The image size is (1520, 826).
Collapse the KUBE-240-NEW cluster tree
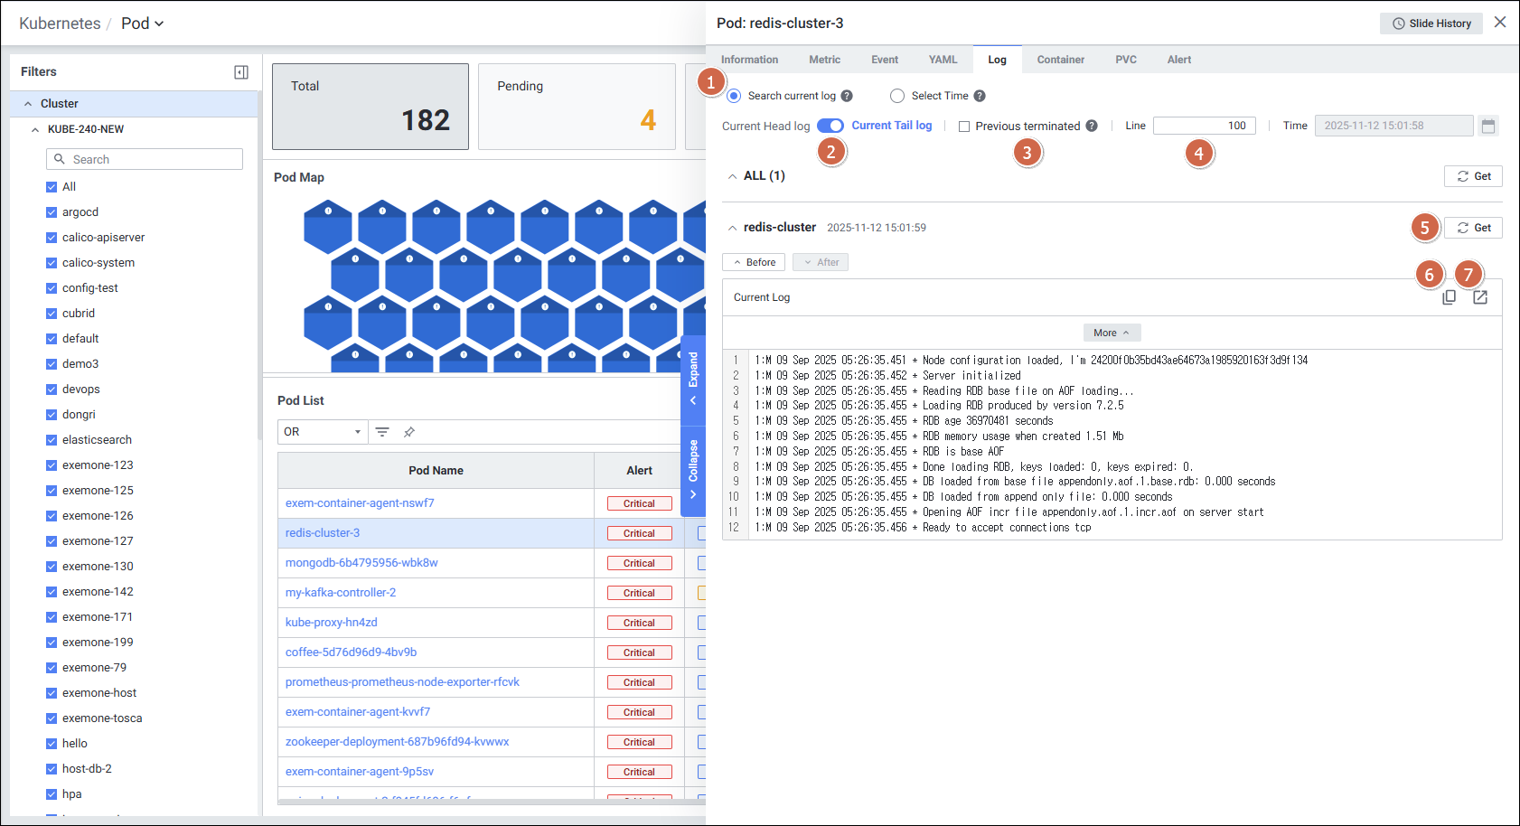[35, 129]
